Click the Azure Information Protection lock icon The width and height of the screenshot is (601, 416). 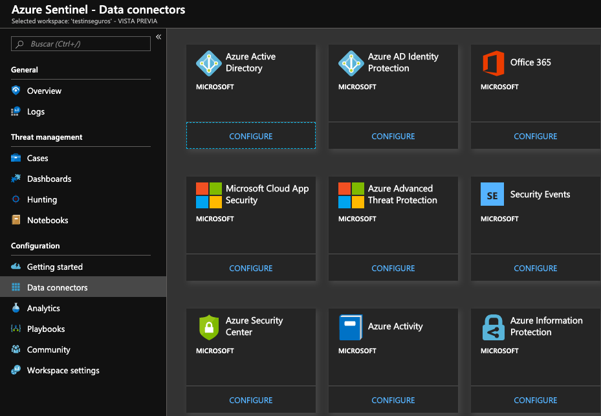point(494,327)
